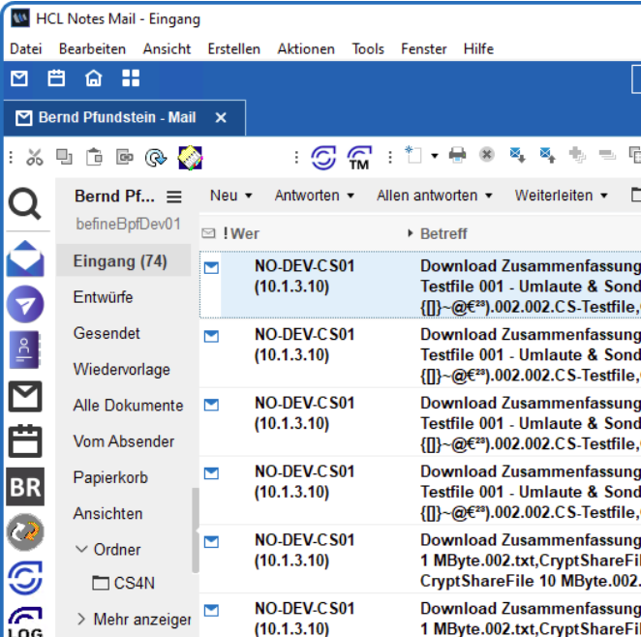Open the hamburger menu beside Bernd Pf...
Screen dimensions: 641x637
(174, 197)
